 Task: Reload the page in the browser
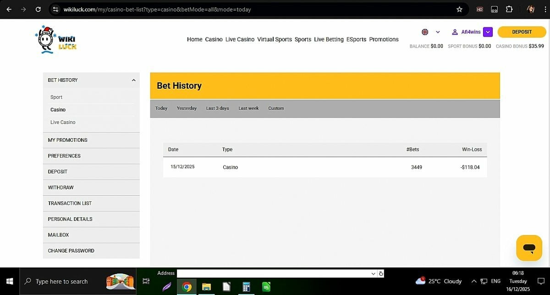click(38, 9)
